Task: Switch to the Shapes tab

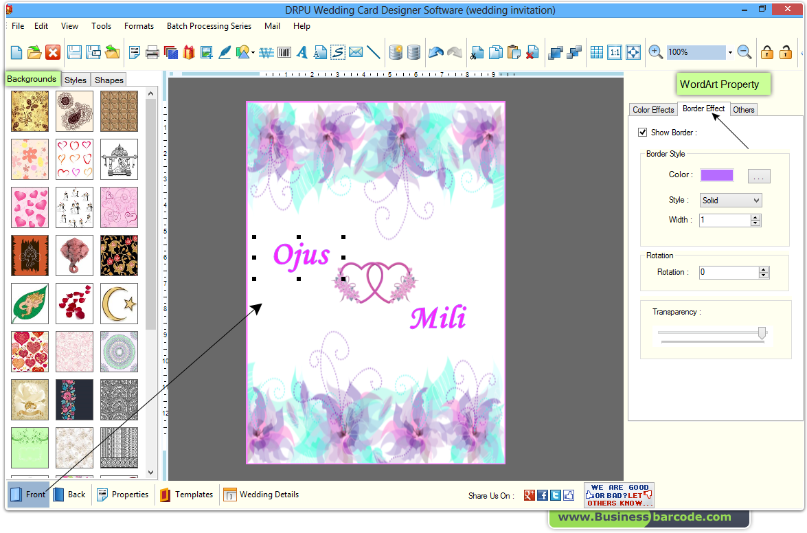Action: [x=108, y=80]
